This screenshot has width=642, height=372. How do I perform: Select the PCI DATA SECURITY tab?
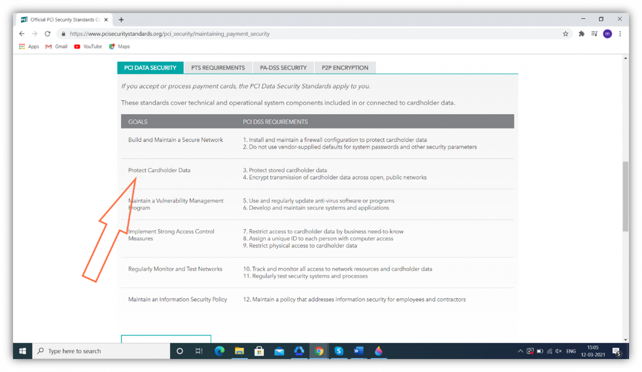tap(150, 68)
